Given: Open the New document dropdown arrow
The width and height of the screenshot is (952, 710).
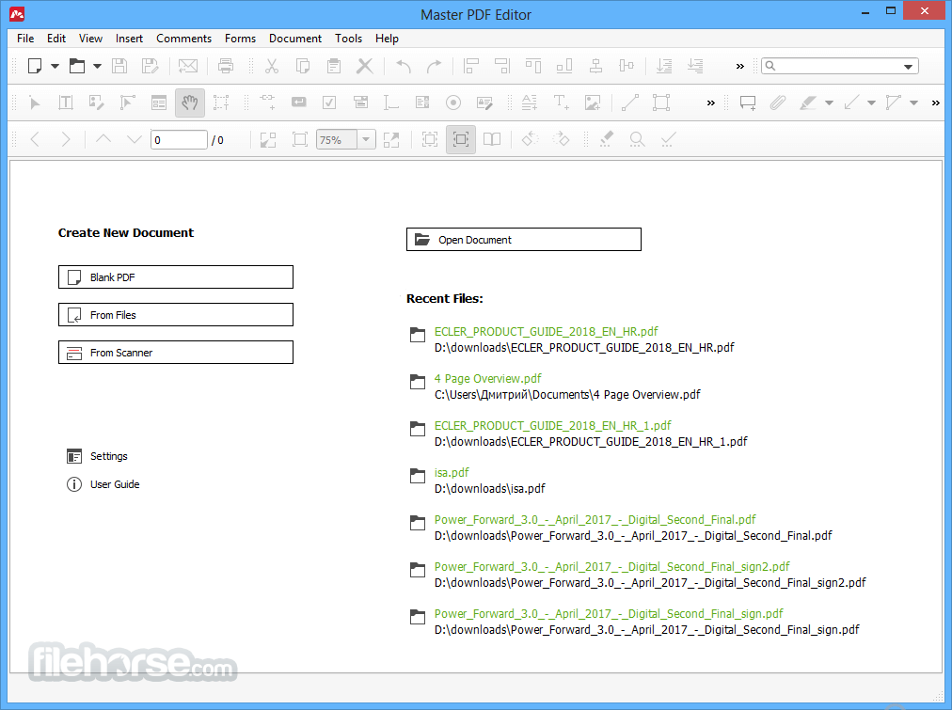Looking at the screenshot, I should pyautogui.click(x=55, y=66).
